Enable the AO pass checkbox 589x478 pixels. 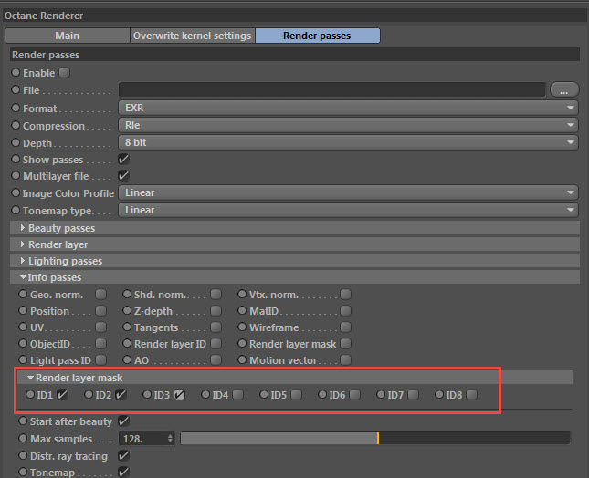(216, 360)
